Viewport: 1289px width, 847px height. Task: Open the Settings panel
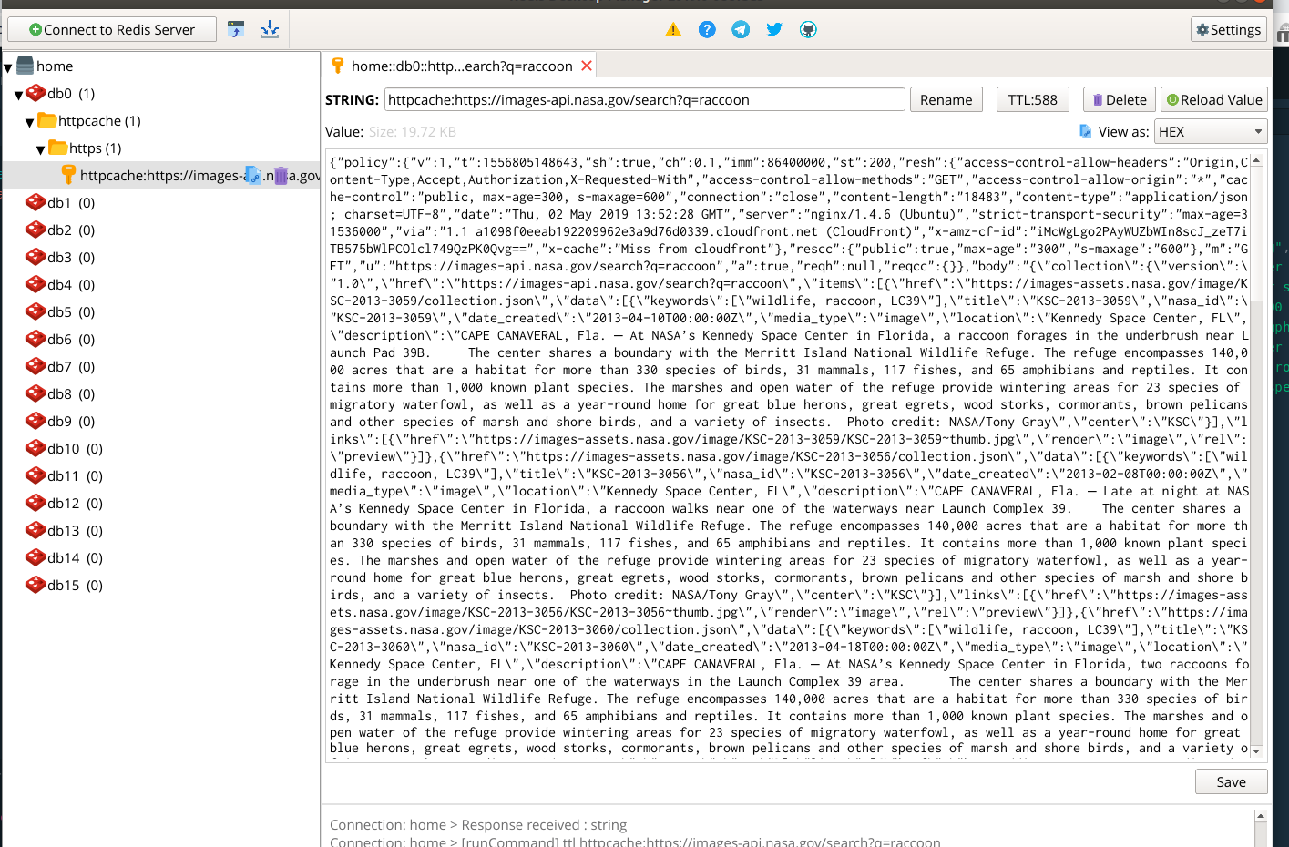(1228, 29)
